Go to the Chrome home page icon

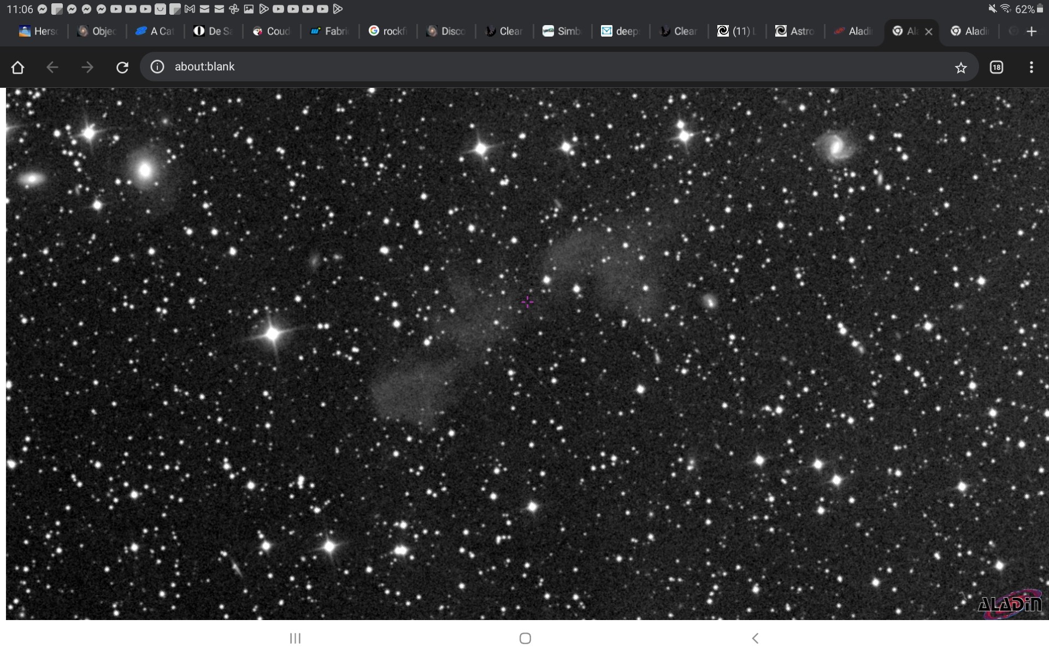[17, 67]
